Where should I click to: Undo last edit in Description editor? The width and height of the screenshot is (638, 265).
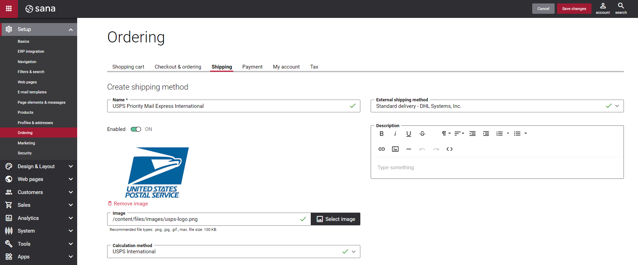click(422, 149)
